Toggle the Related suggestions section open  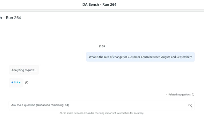pyautogui.click(x=166, y=95)
